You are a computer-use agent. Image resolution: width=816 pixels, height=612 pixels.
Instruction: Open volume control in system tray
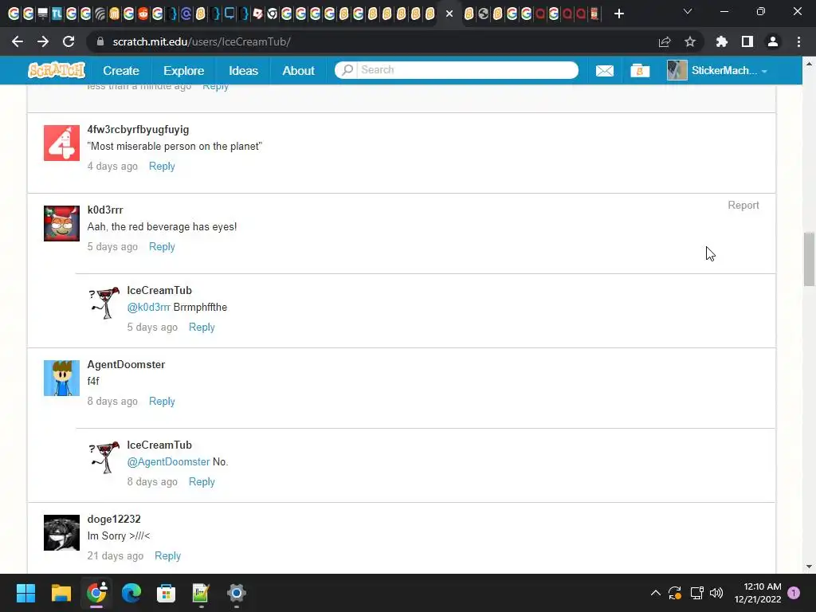[716, 593]
